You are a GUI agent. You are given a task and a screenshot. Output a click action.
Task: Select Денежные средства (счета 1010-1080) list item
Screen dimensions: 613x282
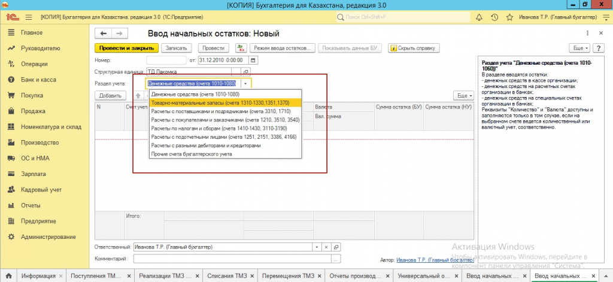pos(225,94)
